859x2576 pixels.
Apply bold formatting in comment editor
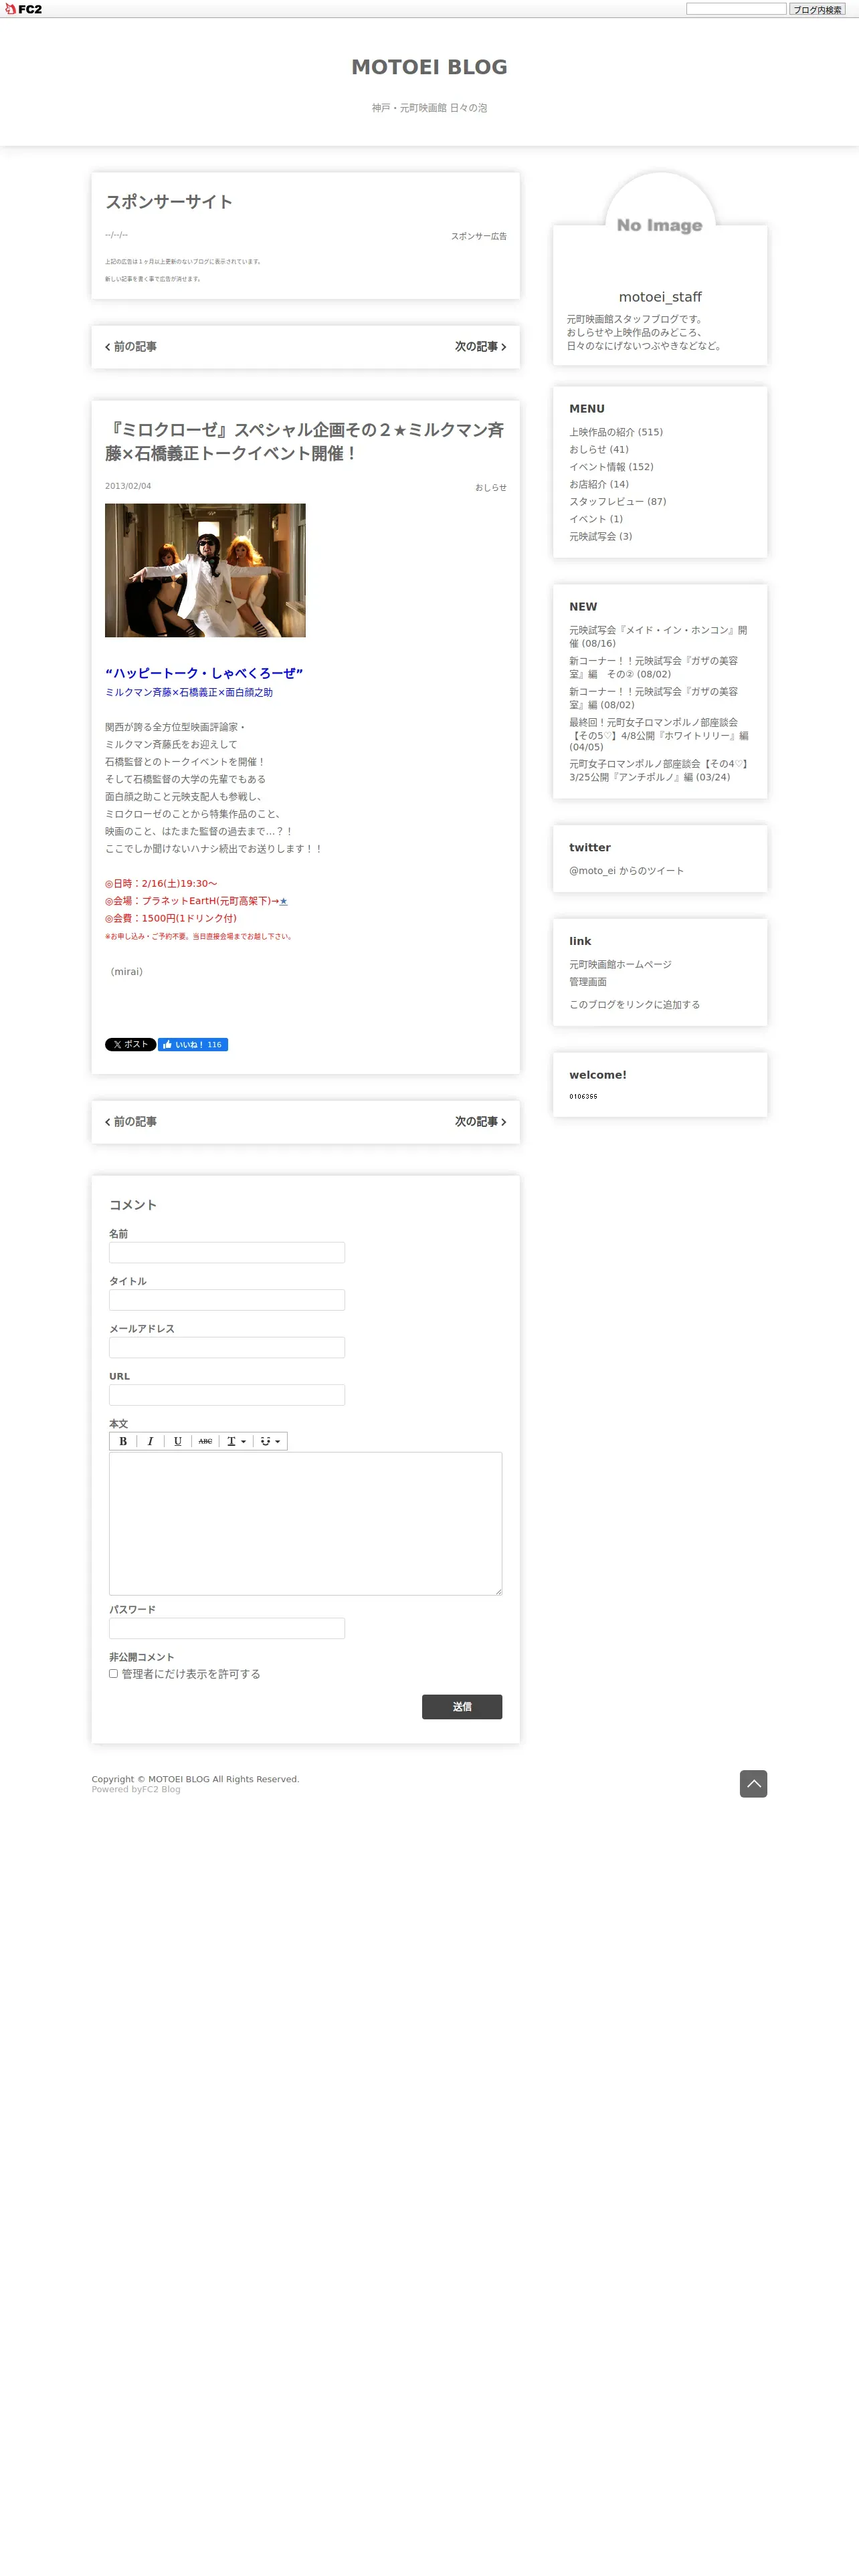[123, 1441]
